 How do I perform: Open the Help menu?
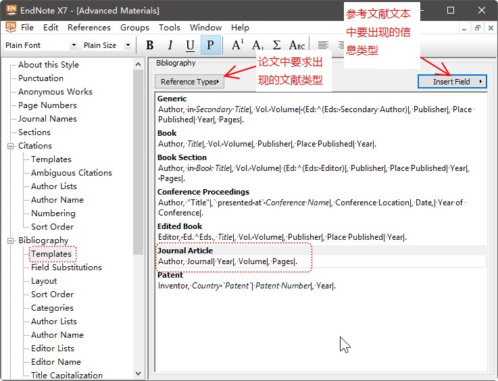[x=240, y=28]
